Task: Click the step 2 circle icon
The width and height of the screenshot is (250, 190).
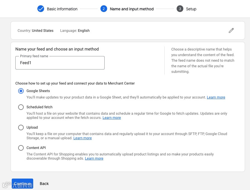Action: (x=104, y=9)
